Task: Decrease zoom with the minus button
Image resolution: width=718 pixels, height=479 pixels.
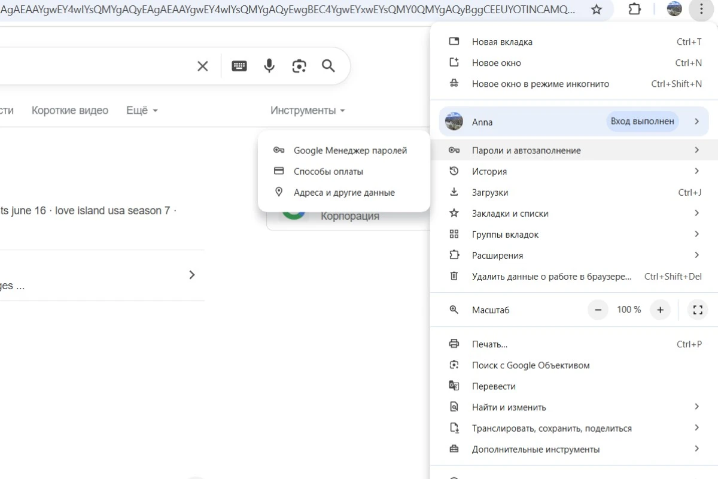Action: pyautogui.click(x=598, y=310)
